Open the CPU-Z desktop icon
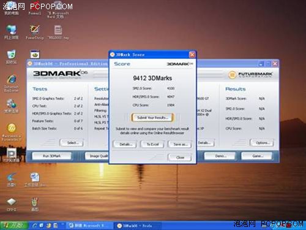Image resolution: width=306 pixels, height=230 pixels. [12, 204]
